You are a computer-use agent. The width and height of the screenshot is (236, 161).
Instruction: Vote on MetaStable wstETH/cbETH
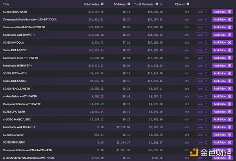(202, 127)
